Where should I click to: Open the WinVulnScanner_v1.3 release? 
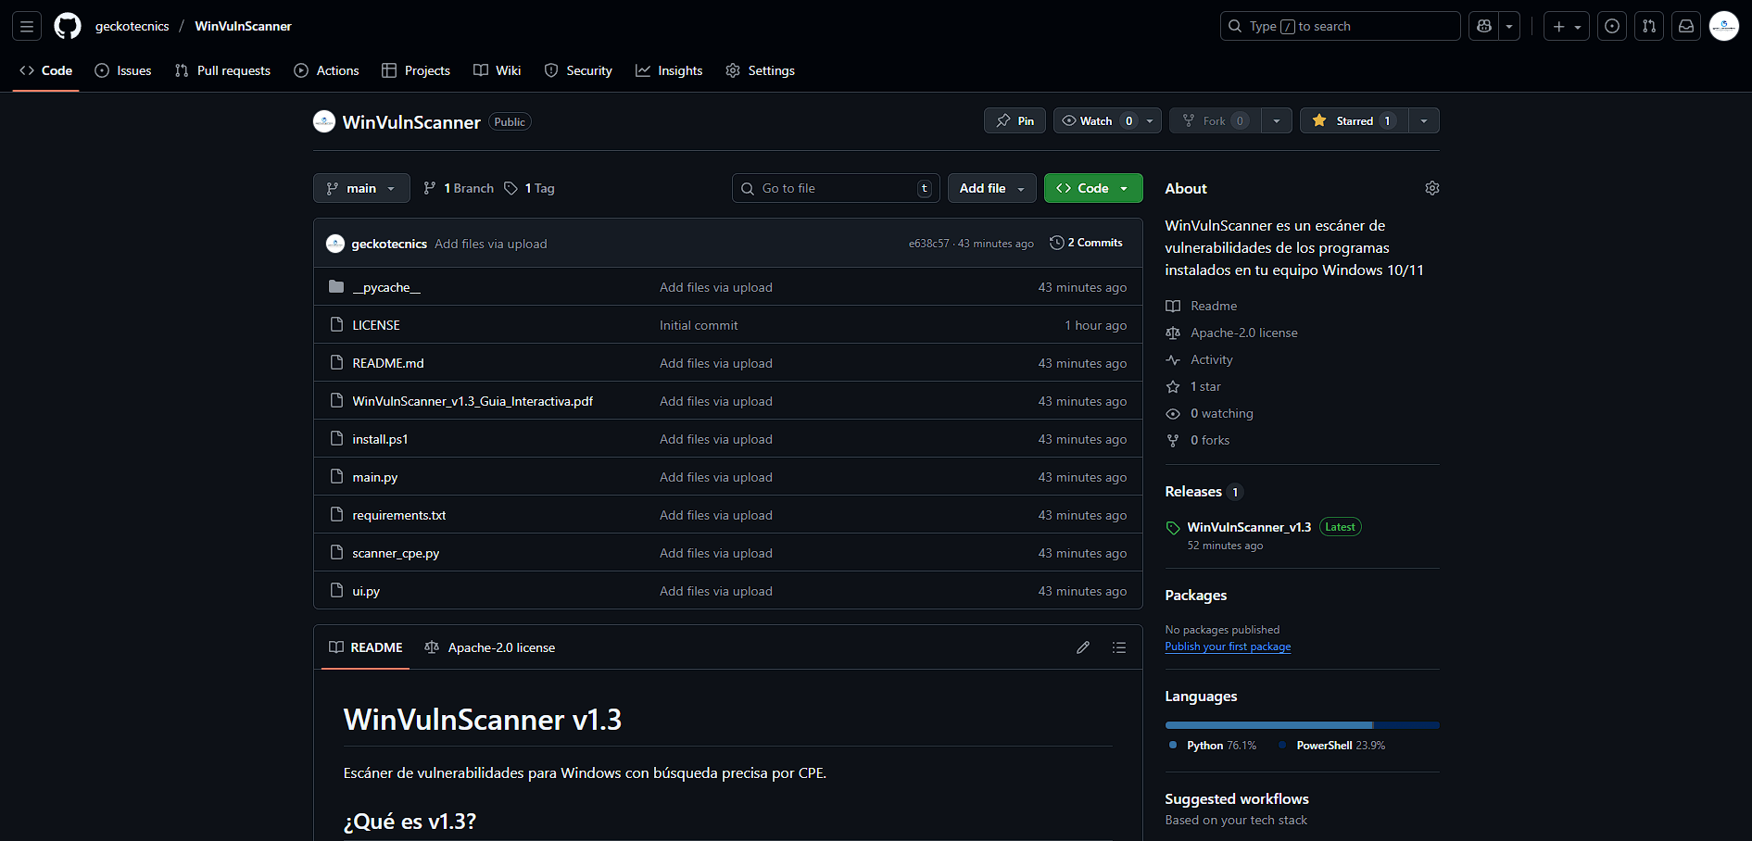tap(1249, 527)
